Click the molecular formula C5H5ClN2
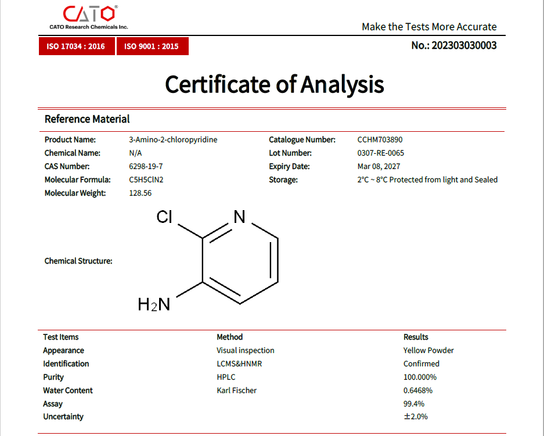Image resolution: width=544 pixels, height=436 pixels. click(146, 180)
